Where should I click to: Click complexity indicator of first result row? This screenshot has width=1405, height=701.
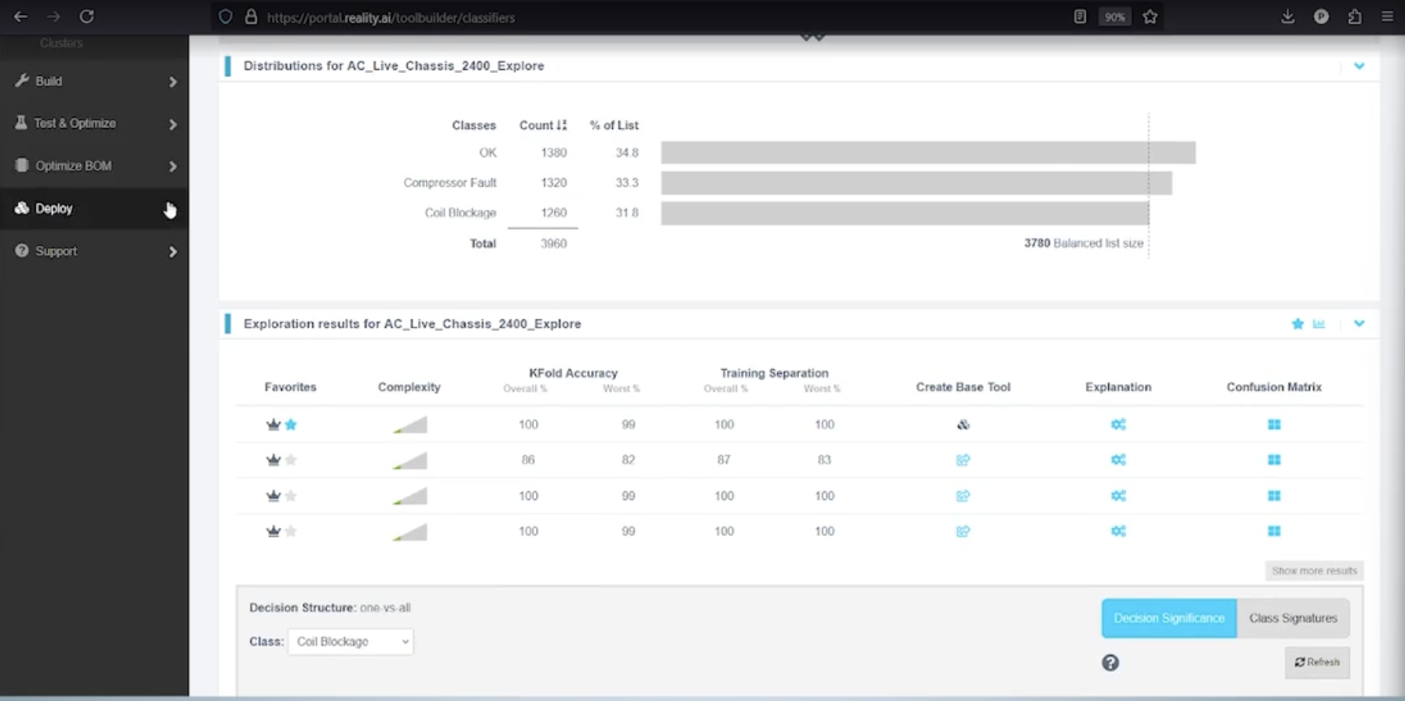[x=409, y=425]
